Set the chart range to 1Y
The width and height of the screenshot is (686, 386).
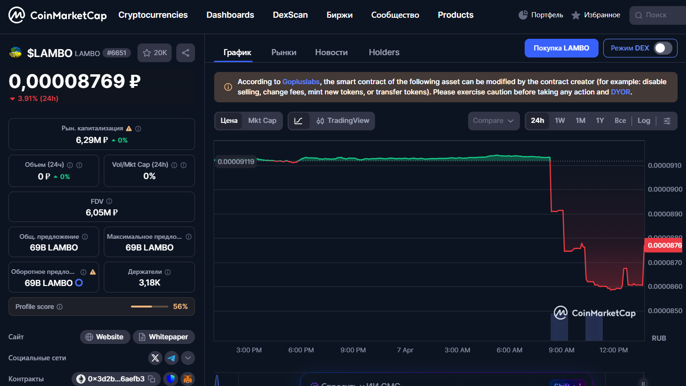[600, 121]
